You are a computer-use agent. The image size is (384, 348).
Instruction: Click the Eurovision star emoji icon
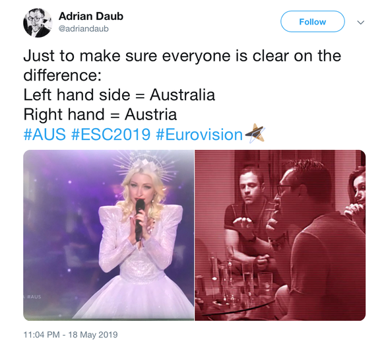pyautogui.click(x=255, y=133)
